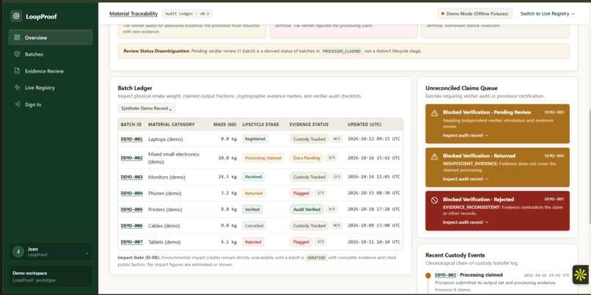Click the Received lifecycle stage badge
The width and height of the screenshot is (591, 295).
click(x=253, y=177)
